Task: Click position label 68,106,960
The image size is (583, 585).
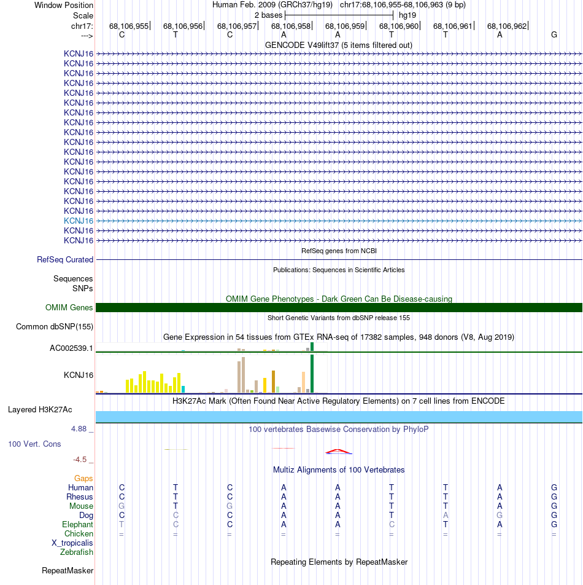Action: [399, 26]
